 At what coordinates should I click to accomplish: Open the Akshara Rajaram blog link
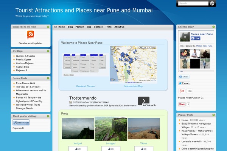[x=25, y=63]
